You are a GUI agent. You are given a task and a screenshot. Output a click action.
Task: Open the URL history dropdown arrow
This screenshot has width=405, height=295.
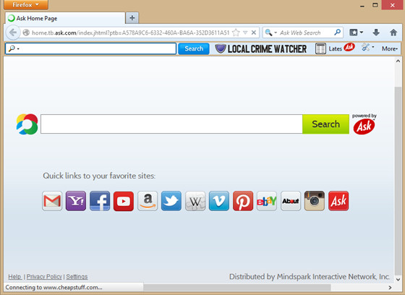click(245, 33)
